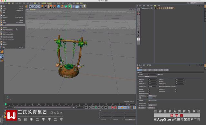206x125 pixels.
Task: Toggle the linear workflow checkbox
Action: pos(149,103)
